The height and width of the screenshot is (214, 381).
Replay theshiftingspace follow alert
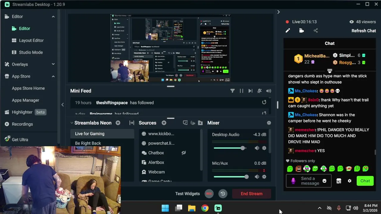pyautogui.click(x=264, y=102)
